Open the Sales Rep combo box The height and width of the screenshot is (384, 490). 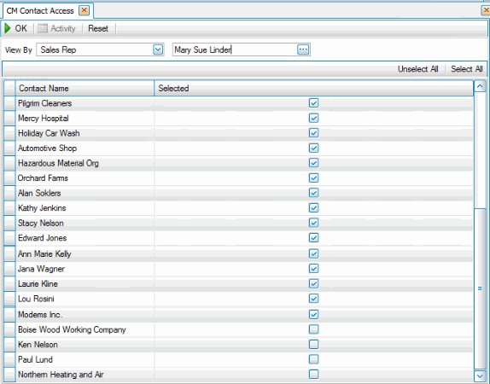(100, 49)
